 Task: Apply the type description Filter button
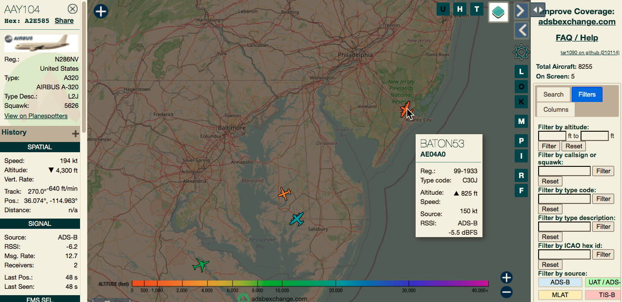coord(603,226)
